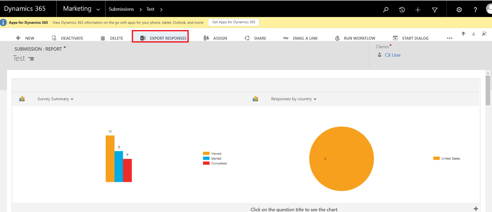Click the orange Viewed bar in chart

[110, 159]
